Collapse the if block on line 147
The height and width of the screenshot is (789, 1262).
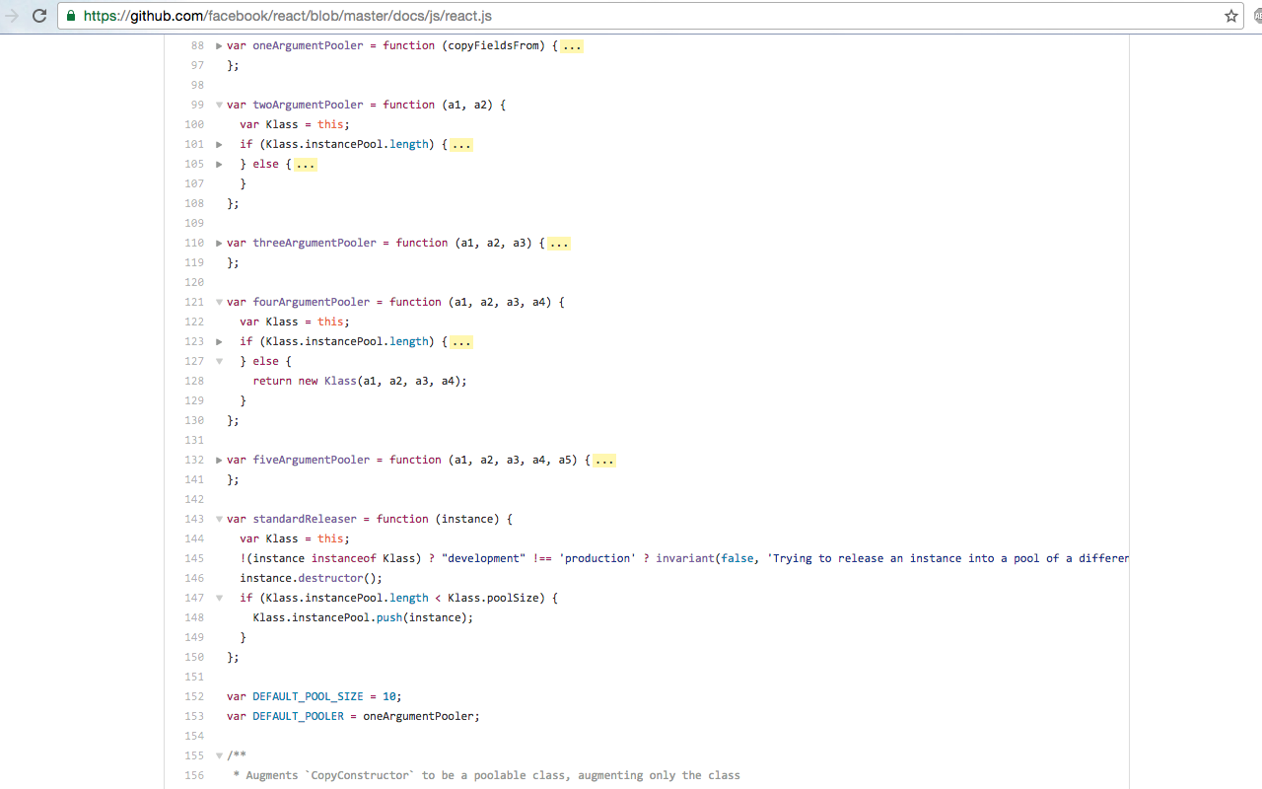(219, 598)
